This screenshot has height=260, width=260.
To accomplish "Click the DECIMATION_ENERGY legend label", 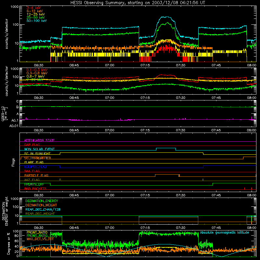I will point(42,201).
